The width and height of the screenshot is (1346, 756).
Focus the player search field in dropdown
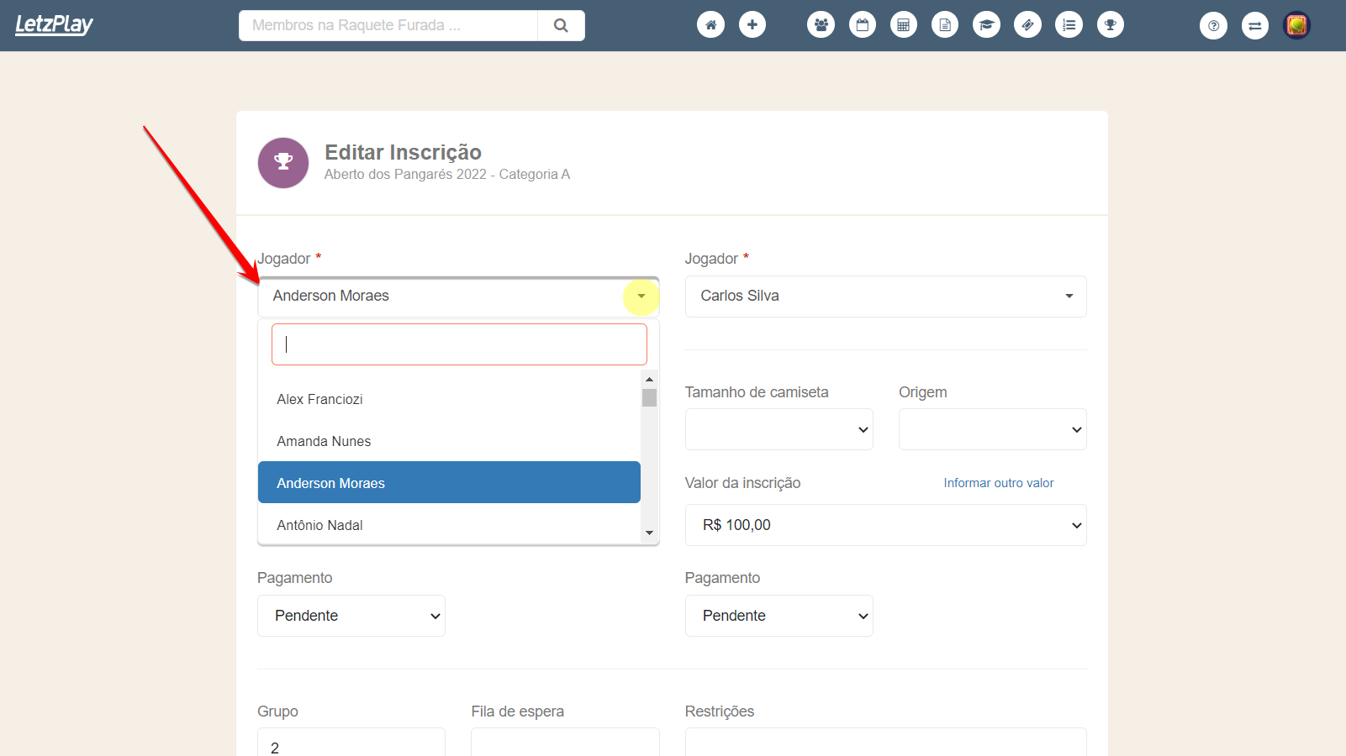click(x=459, y=344)
